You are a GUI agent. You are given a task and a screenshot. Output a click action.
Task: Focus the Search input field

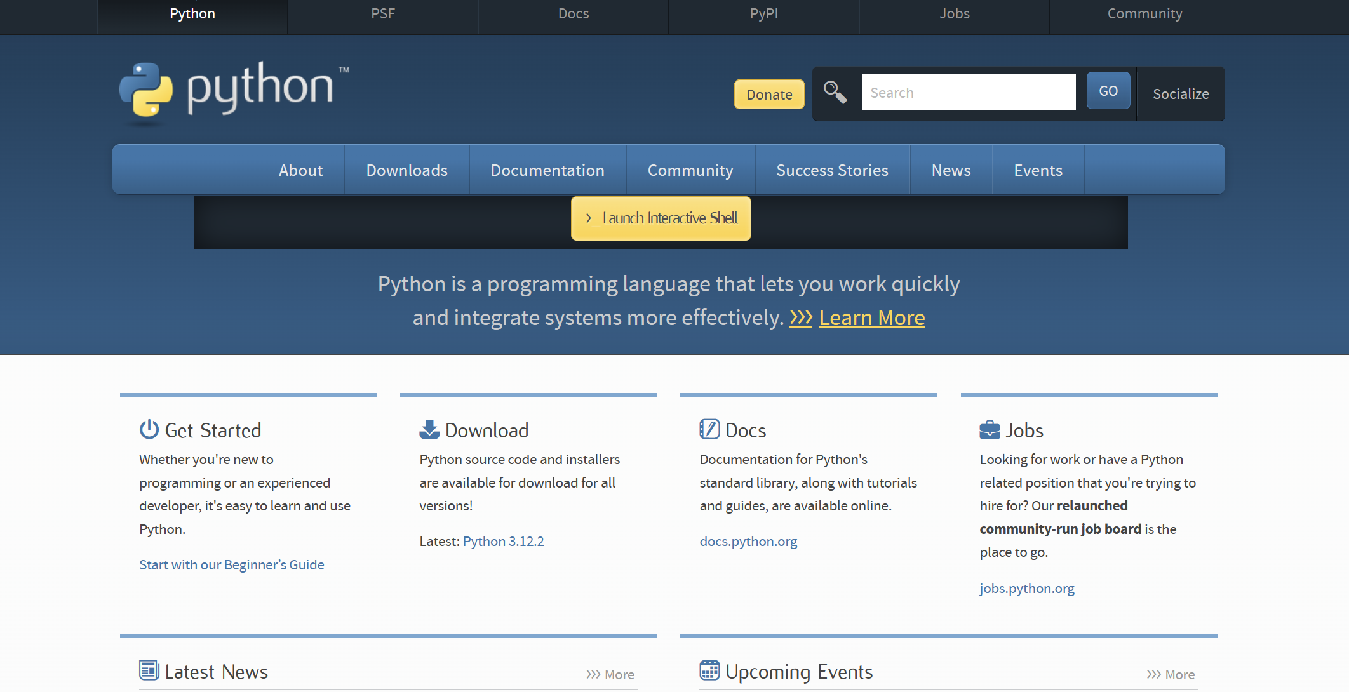pos(969,92)
